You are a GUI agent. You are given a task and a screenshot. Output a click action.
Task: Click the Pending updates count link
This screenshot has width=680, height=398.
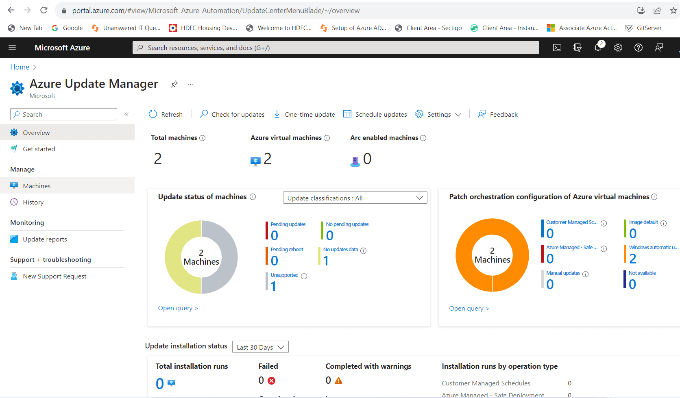click(x=275, y=235)
